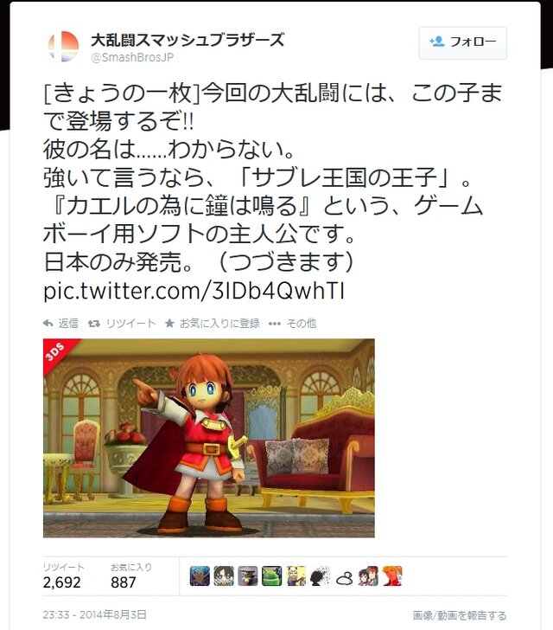Click the お気に入りに登録 star icon
The height and width of the screenshot is (630, 553).
(x=169, y=323)
